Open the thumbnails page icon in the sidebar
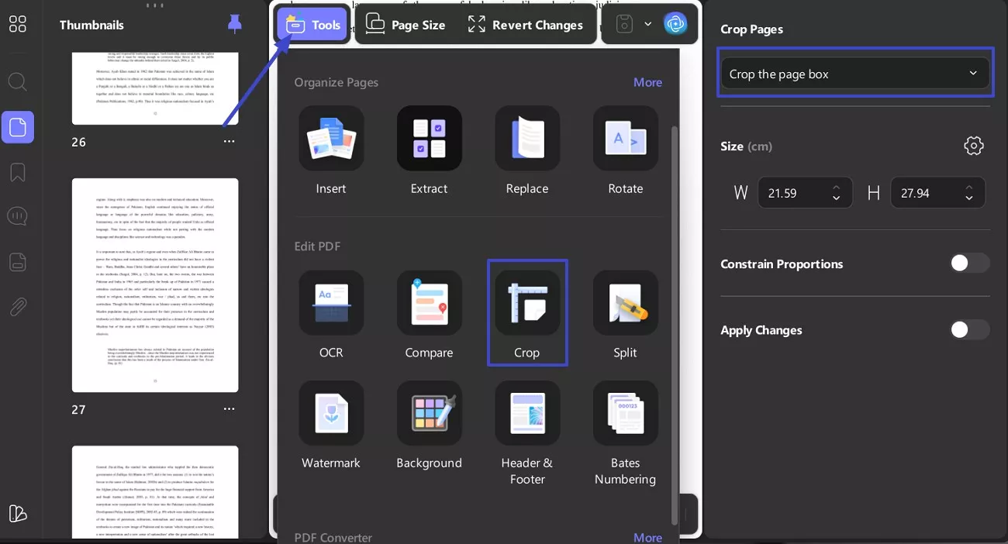The height and width of the screenshot is (544, 1008). (x=17, y=126)
